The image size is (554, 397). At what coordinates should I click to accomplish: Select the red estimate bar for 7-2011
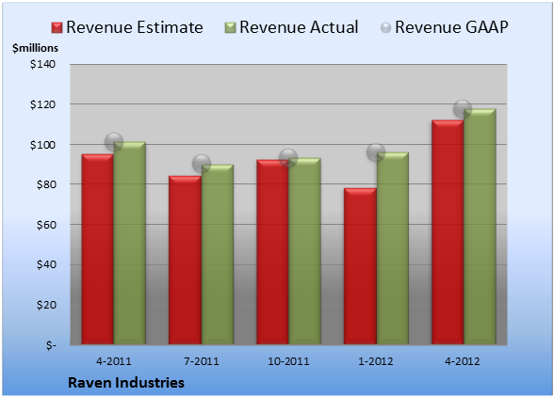pos(185,260)
